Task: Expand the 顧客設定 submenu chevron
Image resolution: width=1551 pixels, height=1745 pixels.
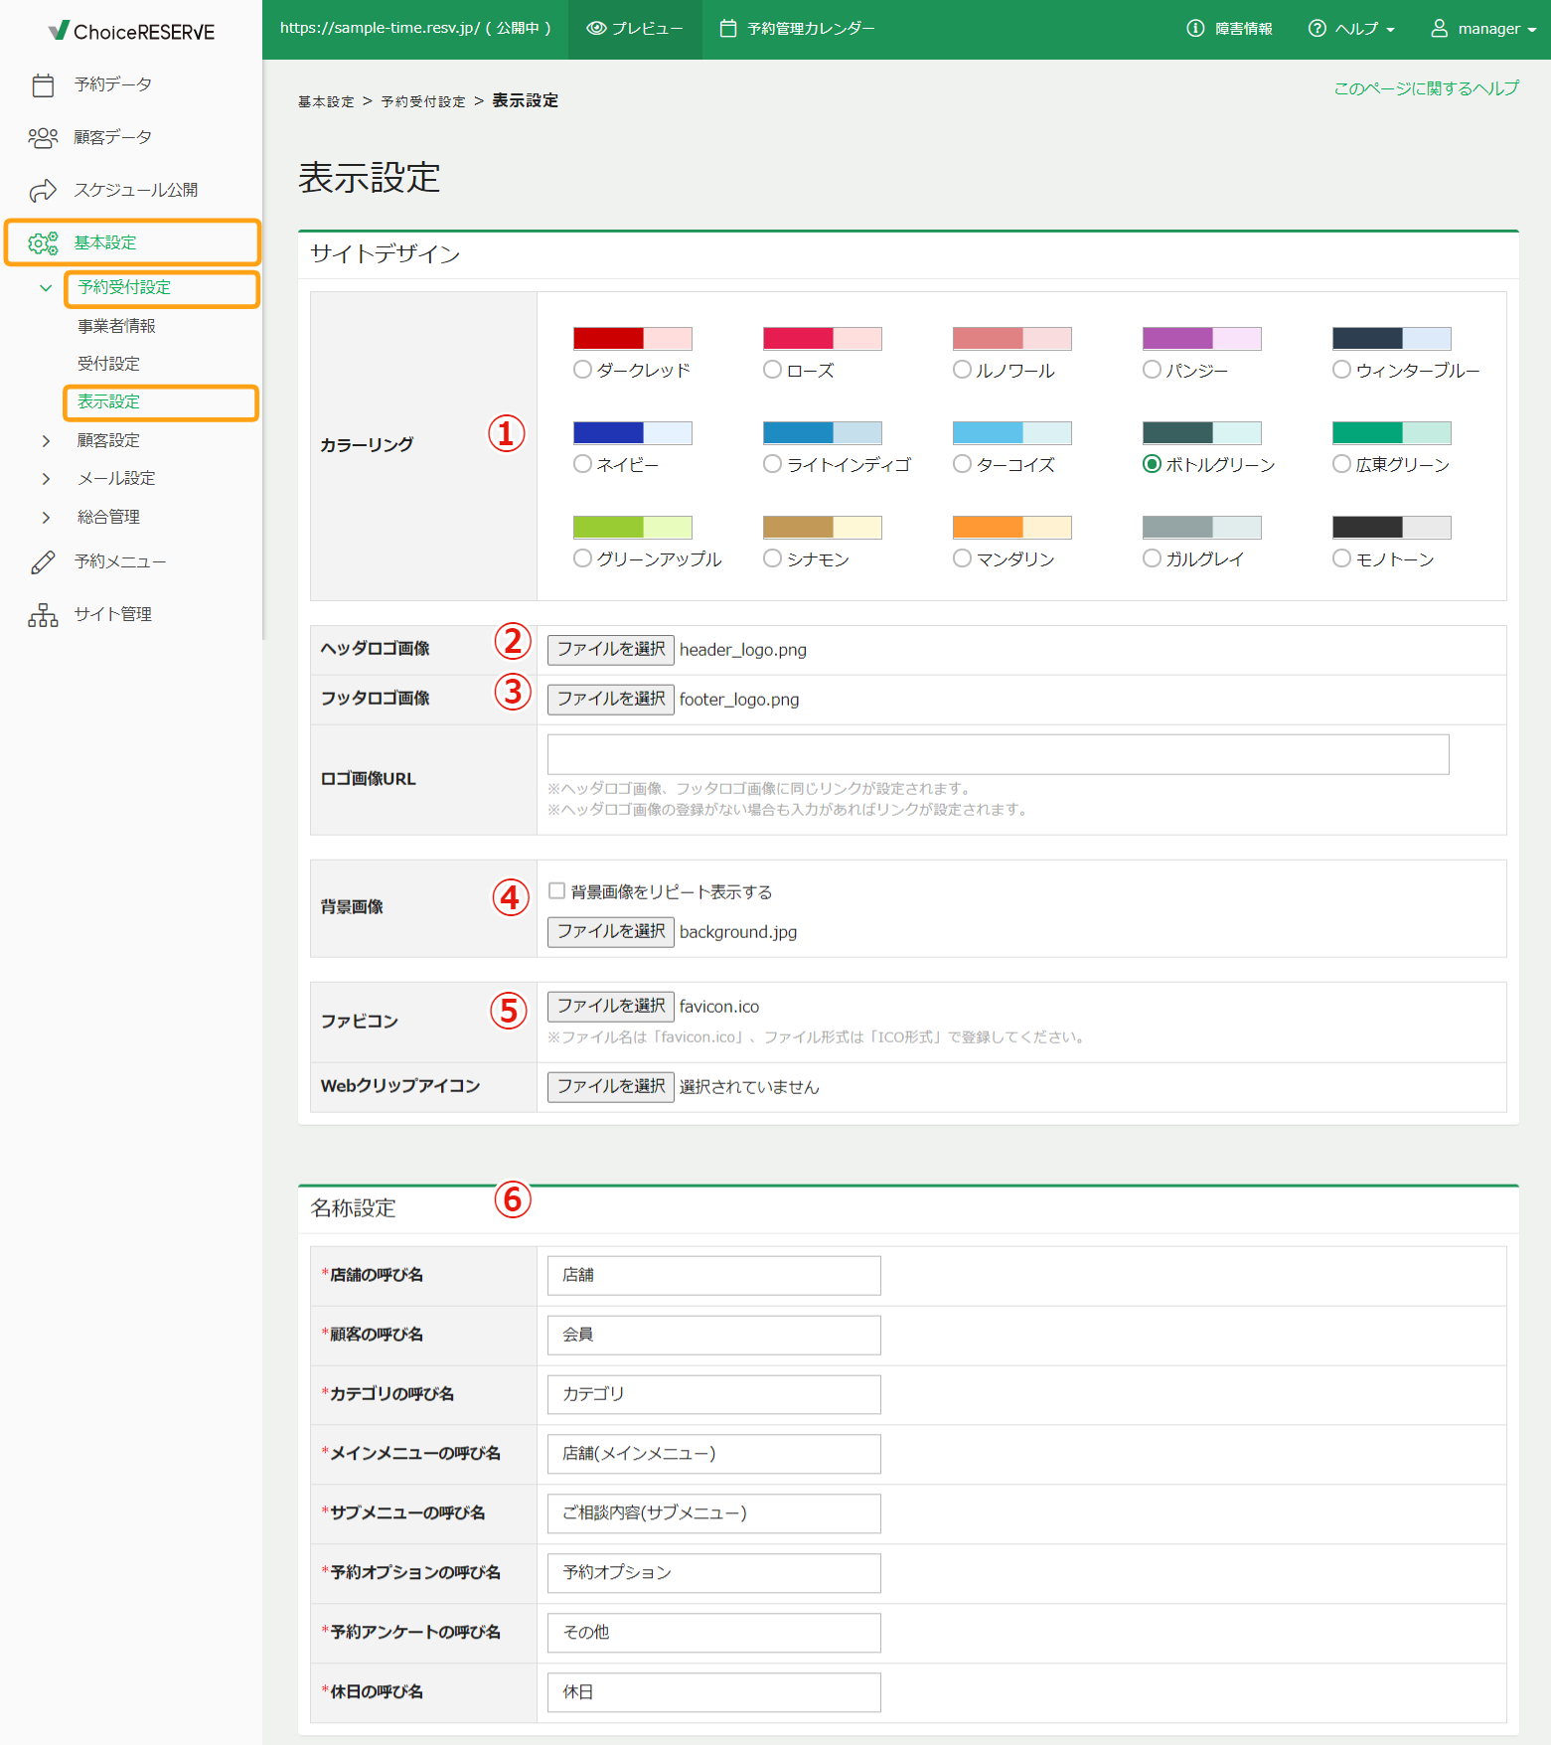Action: pyautogui.click(x=46, y=441)
